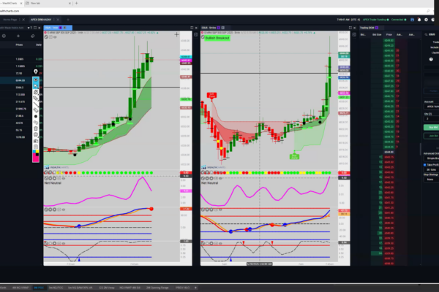This screenshot has height=292, width=439.
Task: Open left chart's main indicator settings circle icon
Action: click(46, 37)
